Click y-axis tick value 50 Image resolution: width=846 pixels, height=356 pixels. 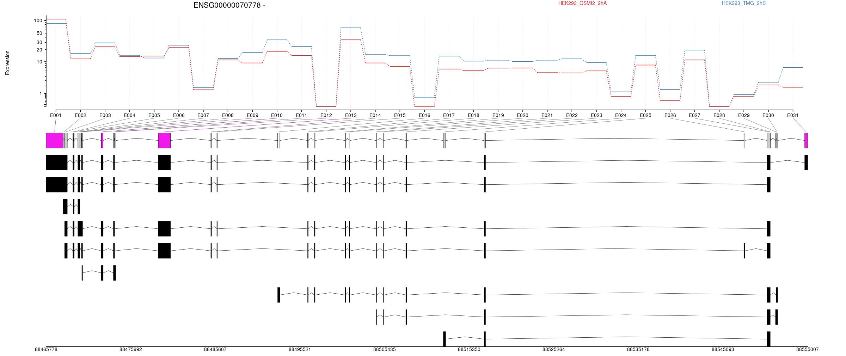pos(39,33)
